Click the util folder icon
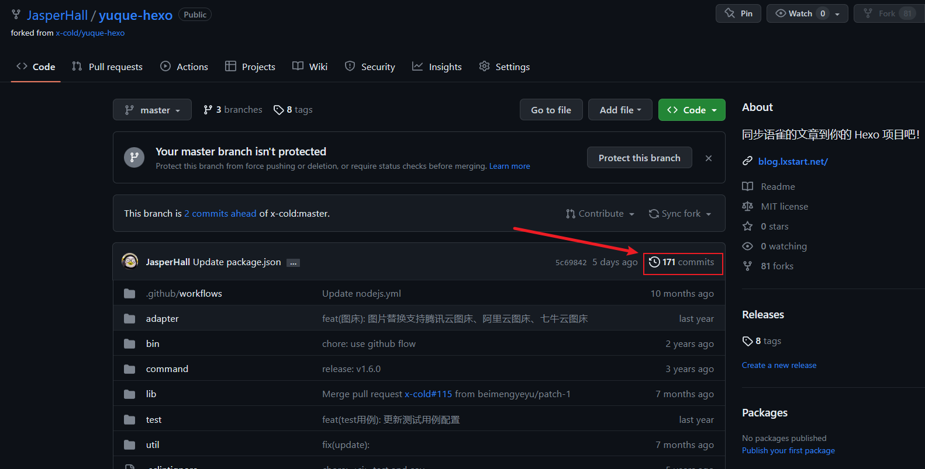This screenshot has width=925, height=469. [x=130, y=444]
